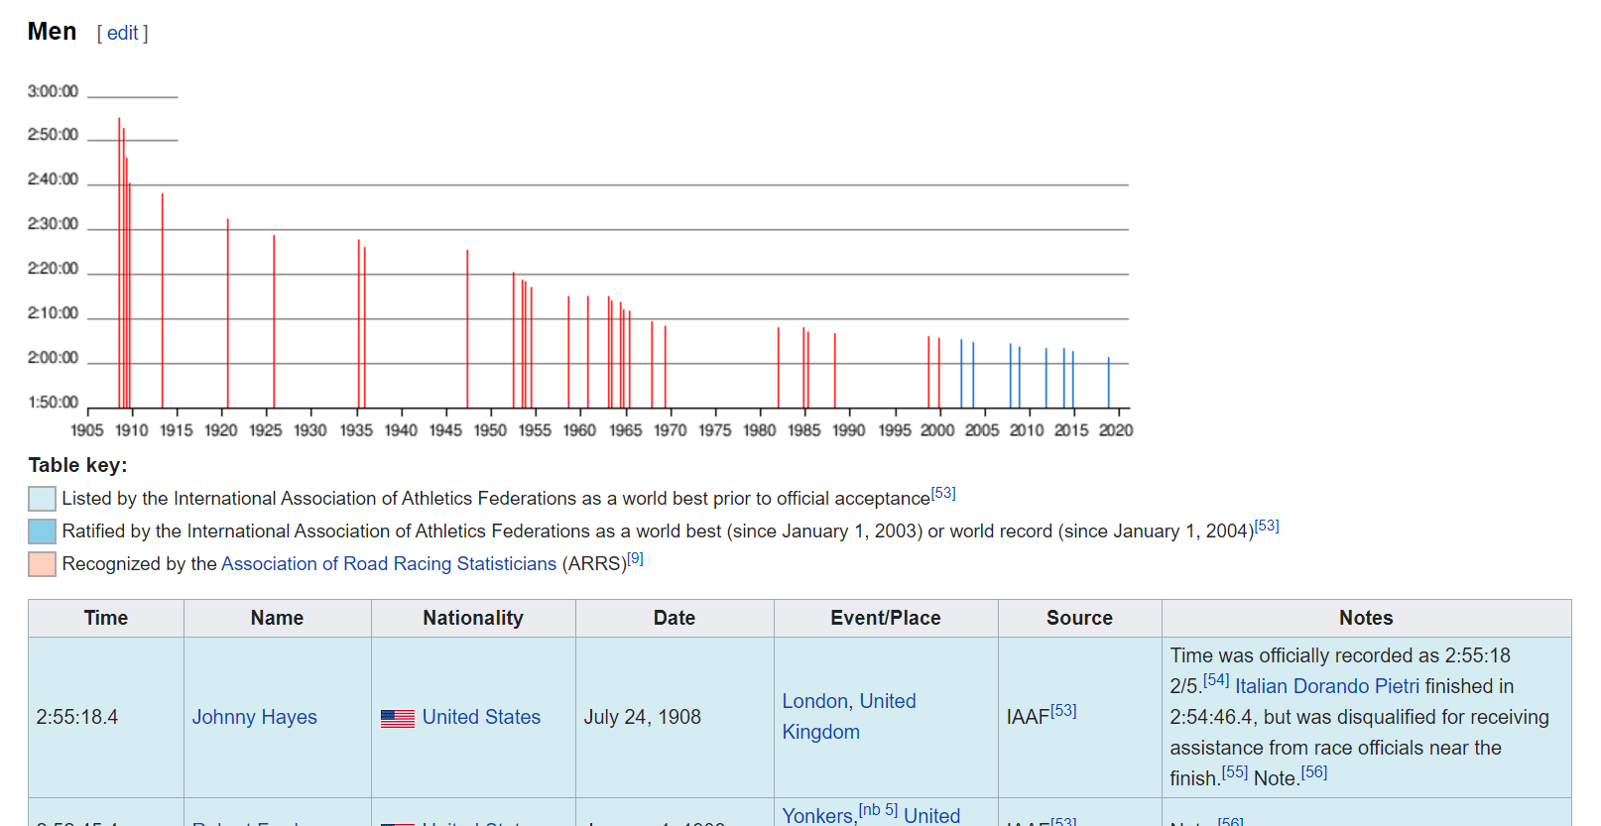
Task: Click the 2:40:00 y-axis label
Action: tap(53, 179)
